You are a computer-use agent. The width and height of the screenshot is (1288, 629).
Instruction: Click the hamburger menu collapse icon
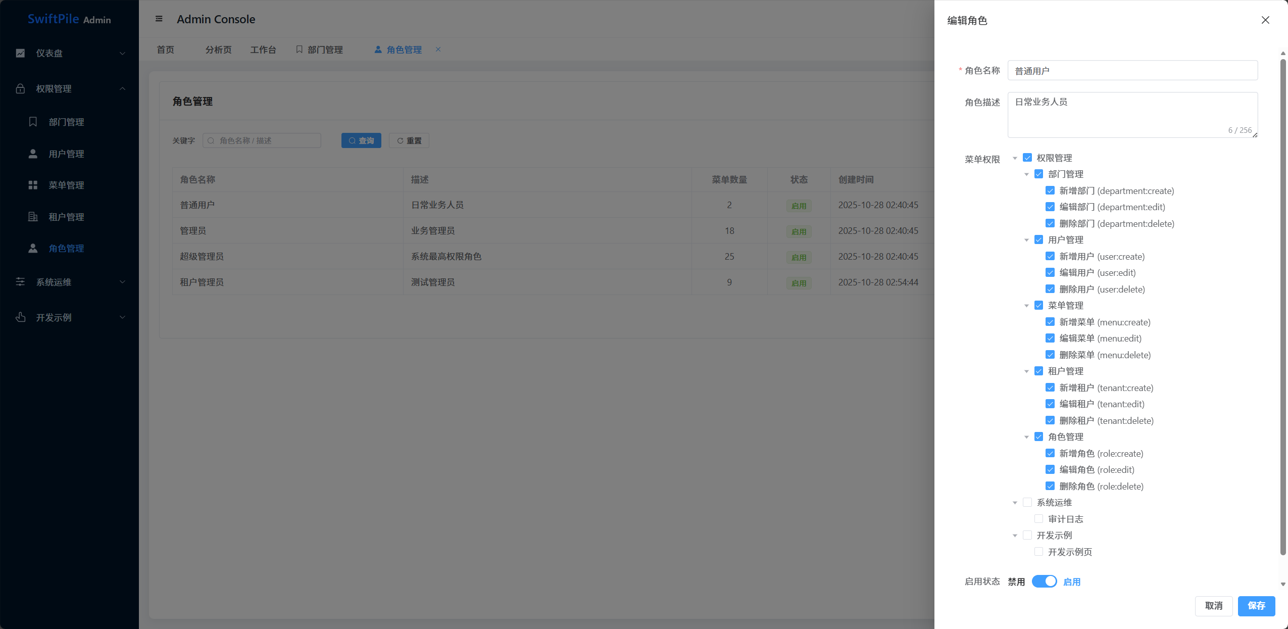click(x=159, y=19)
